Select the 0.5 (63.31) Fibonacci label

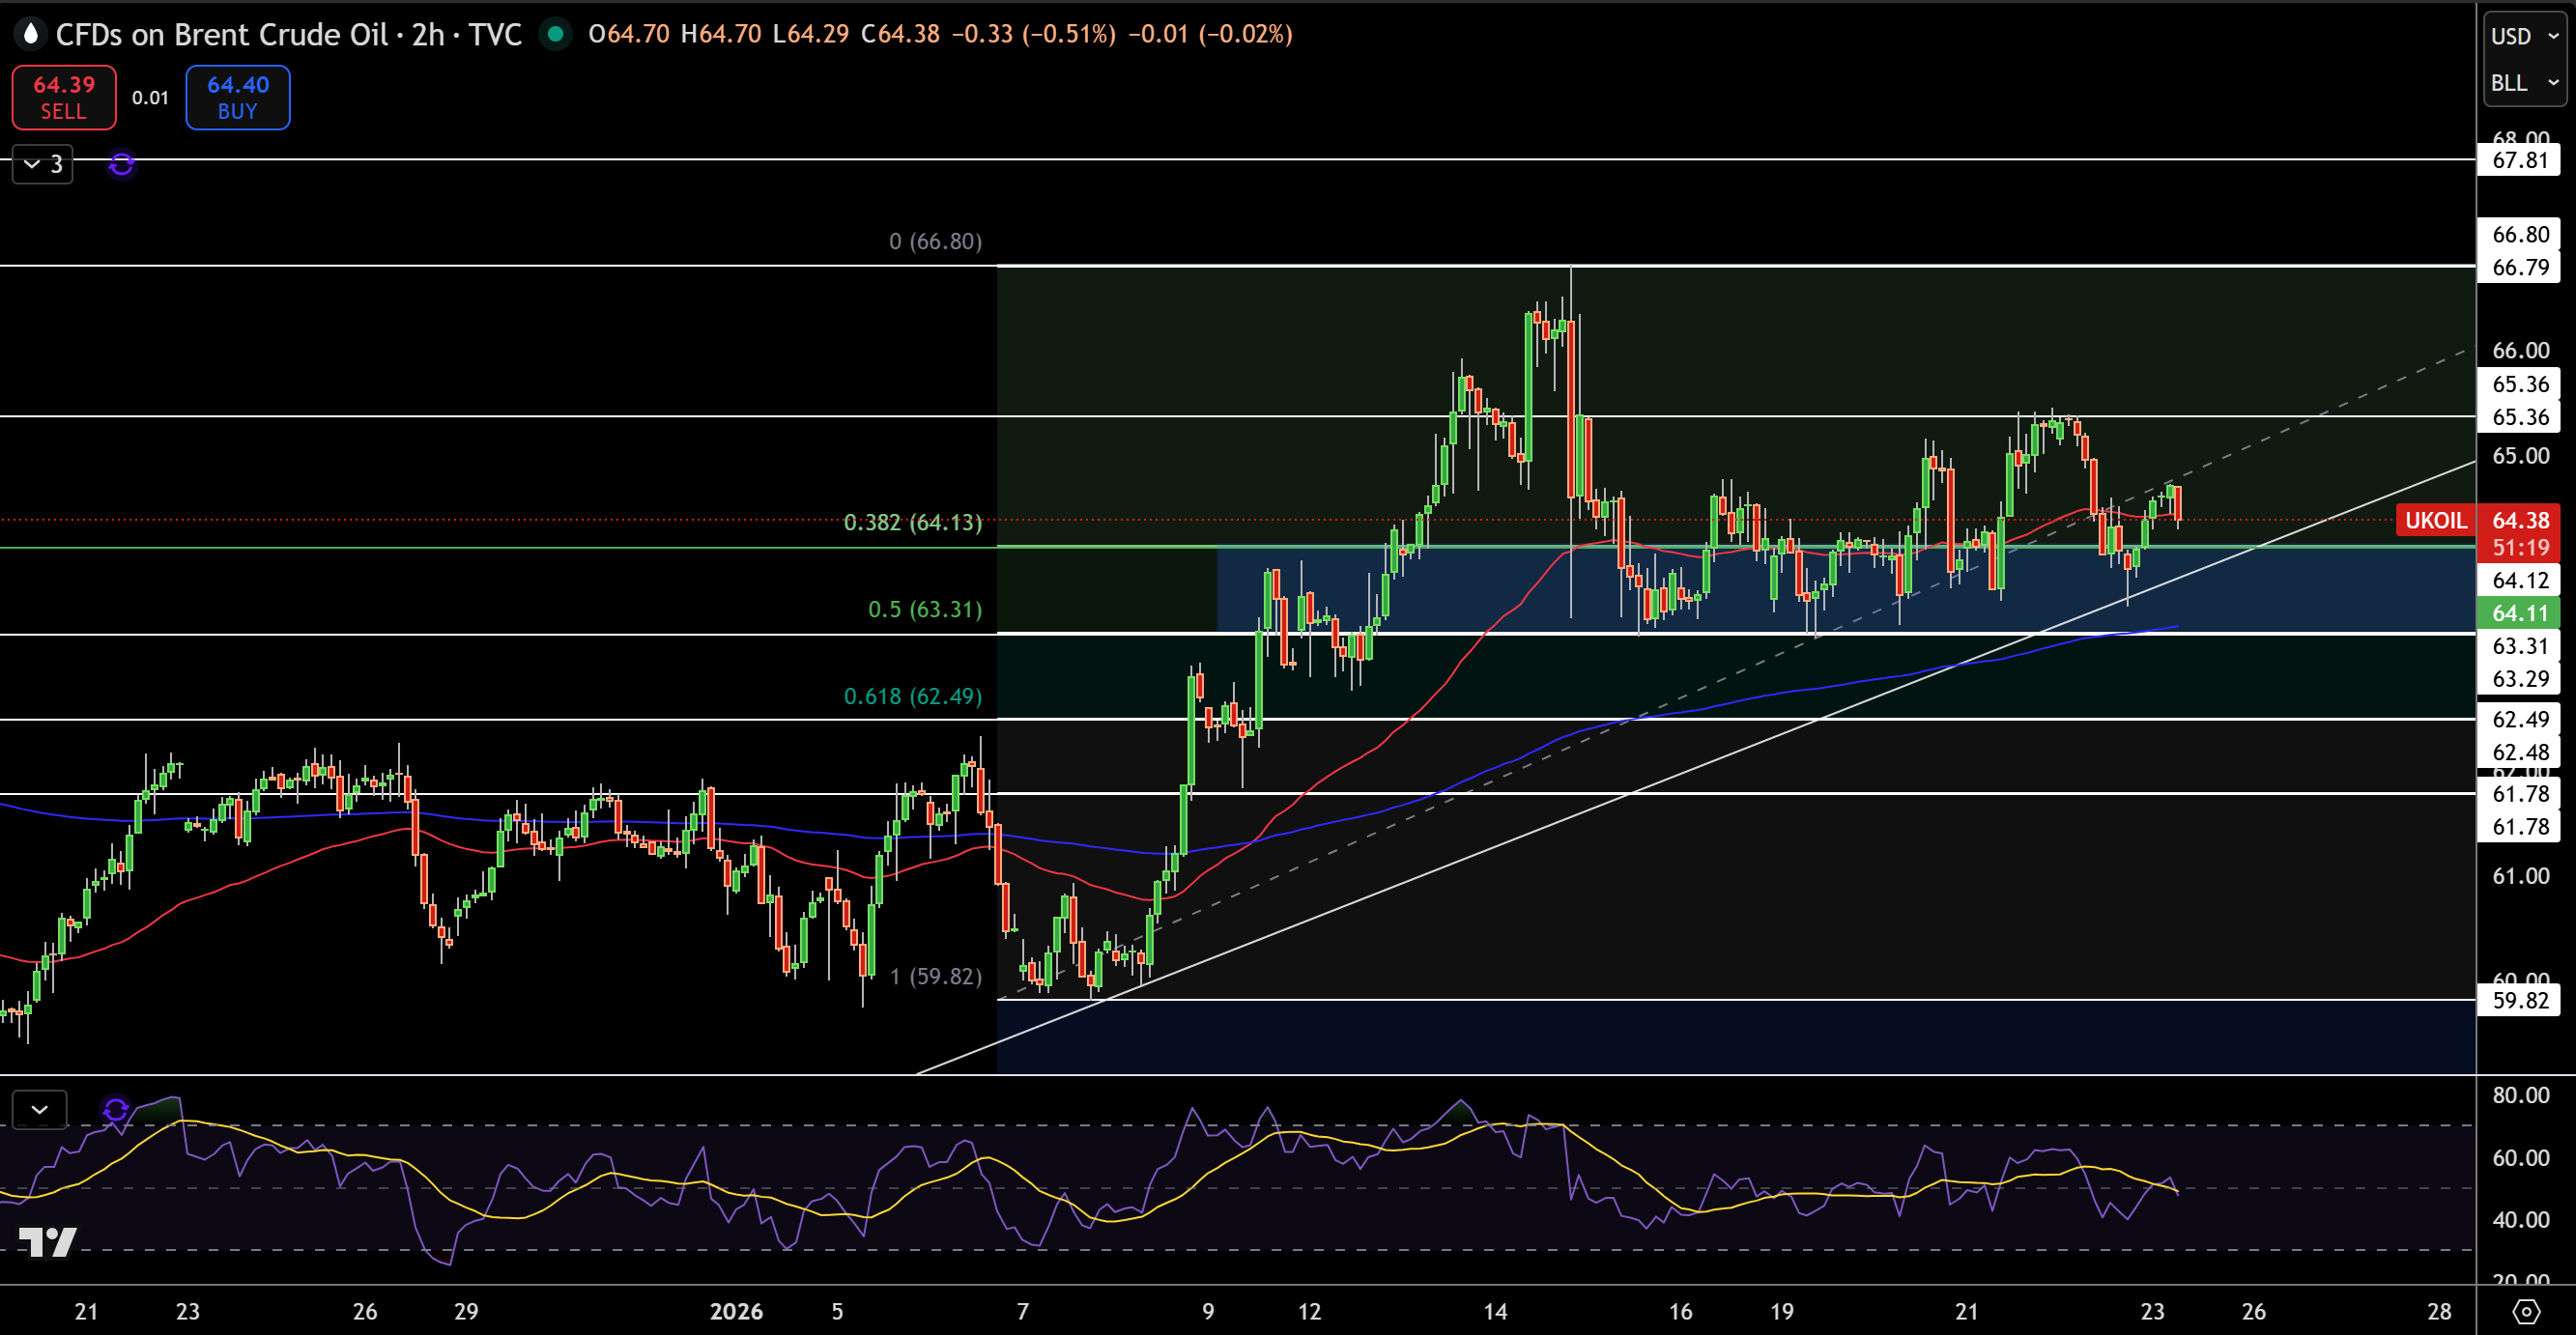925,609
